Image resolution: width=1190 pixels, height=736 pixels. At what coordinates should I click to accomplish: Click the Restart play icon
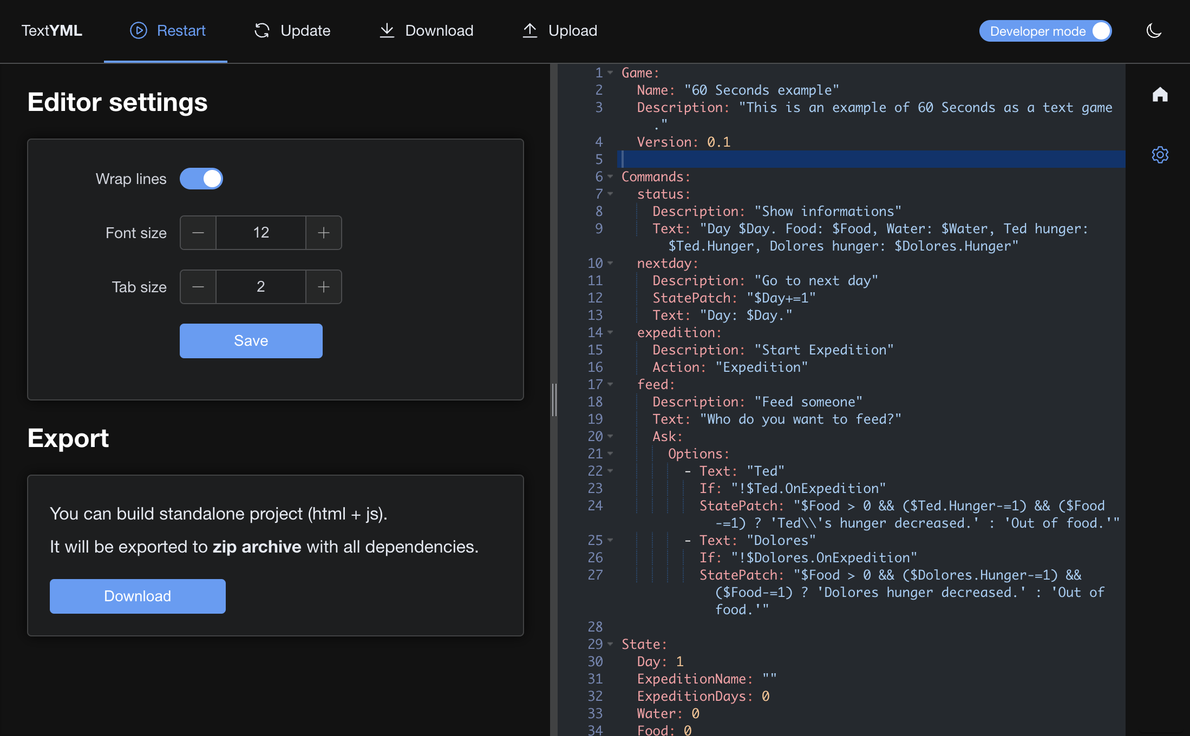pyautogui.click(x=139, y=30)
